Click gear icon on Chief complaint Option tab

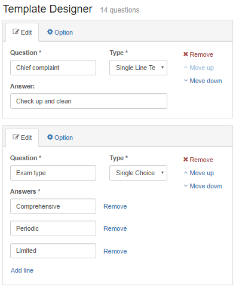point(50,32)
